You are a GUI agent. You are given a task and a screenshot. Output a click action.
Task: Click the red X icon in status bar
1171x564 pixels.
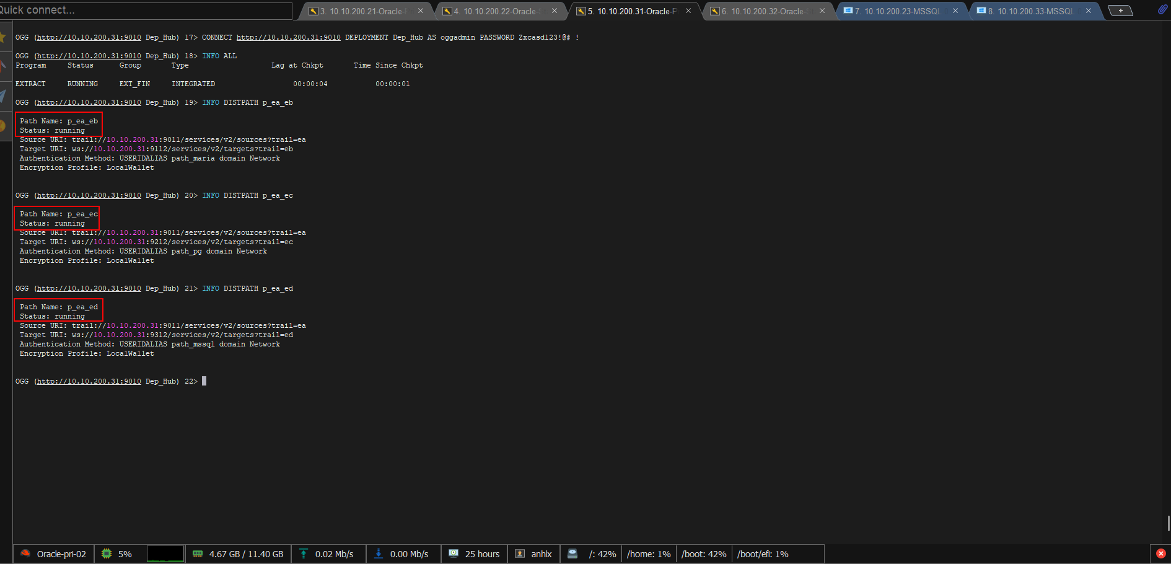coord(1161,553)
